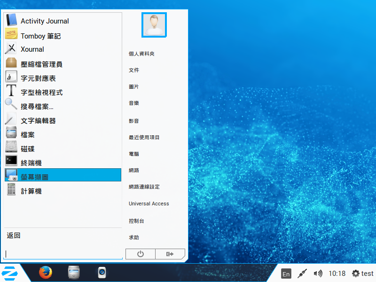Select the 字元對應表 label
The width and height of the screenshot is (376, 282).
pos(38,78)
